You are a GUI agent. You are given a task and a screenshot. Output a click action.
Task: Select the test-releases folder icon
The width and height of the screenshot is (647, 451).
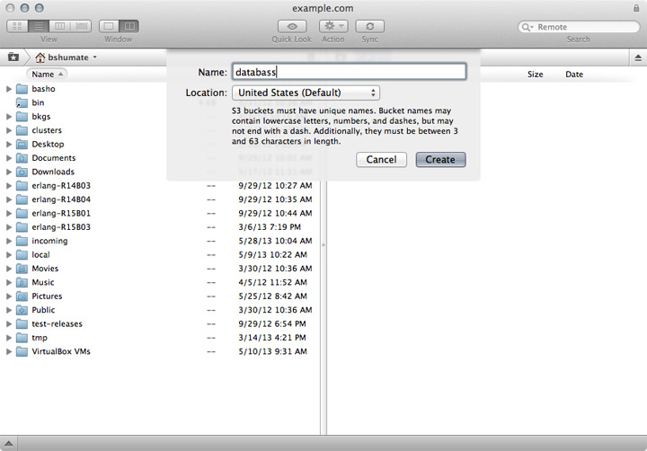[x=22, y=324]
